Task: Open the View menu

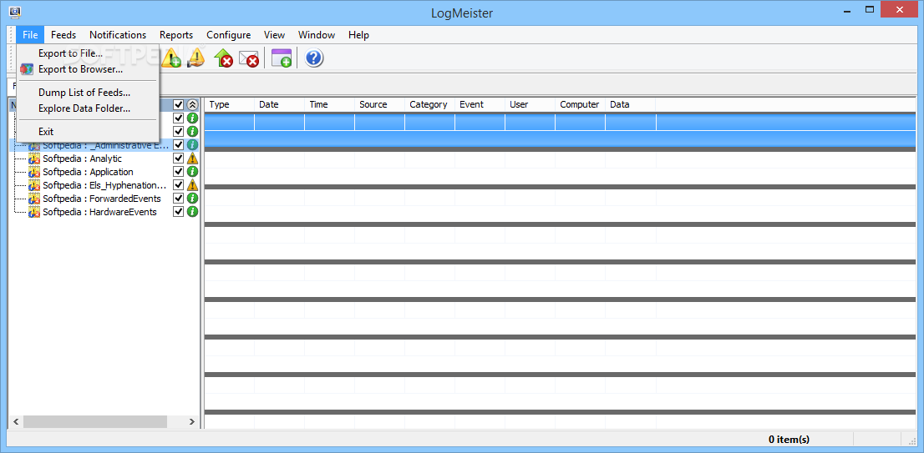Action: (275, 35)
